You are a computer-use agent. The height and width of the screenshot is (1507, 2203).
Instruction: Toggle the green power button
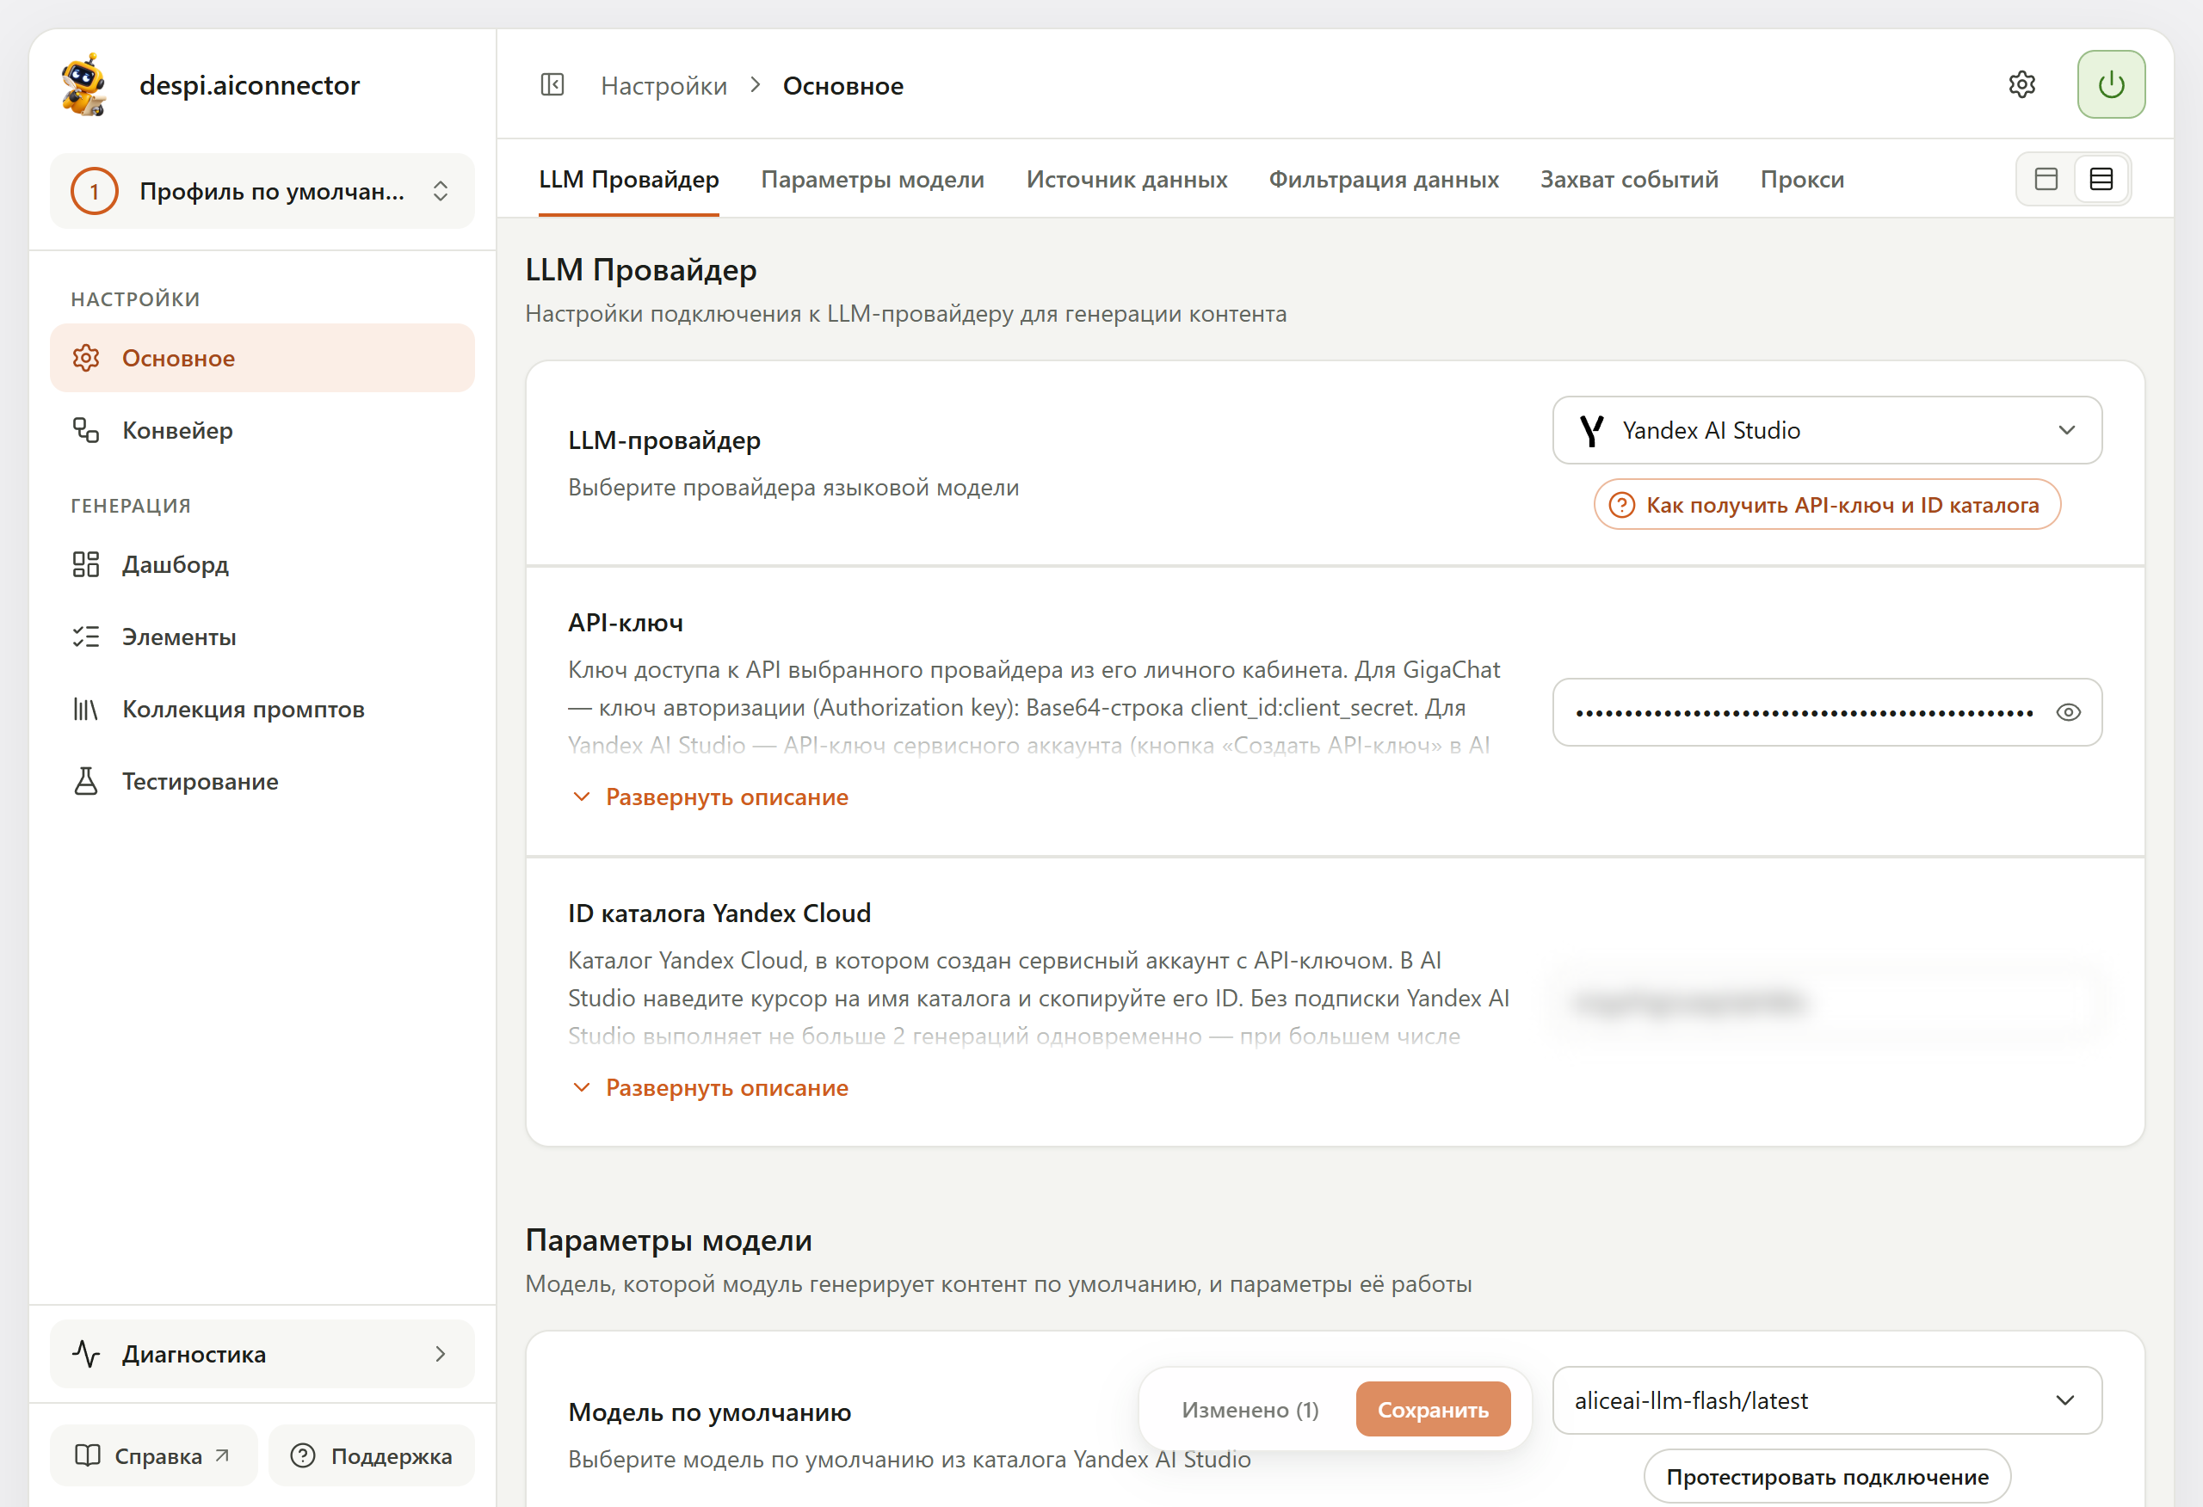tap(2111, 85)
